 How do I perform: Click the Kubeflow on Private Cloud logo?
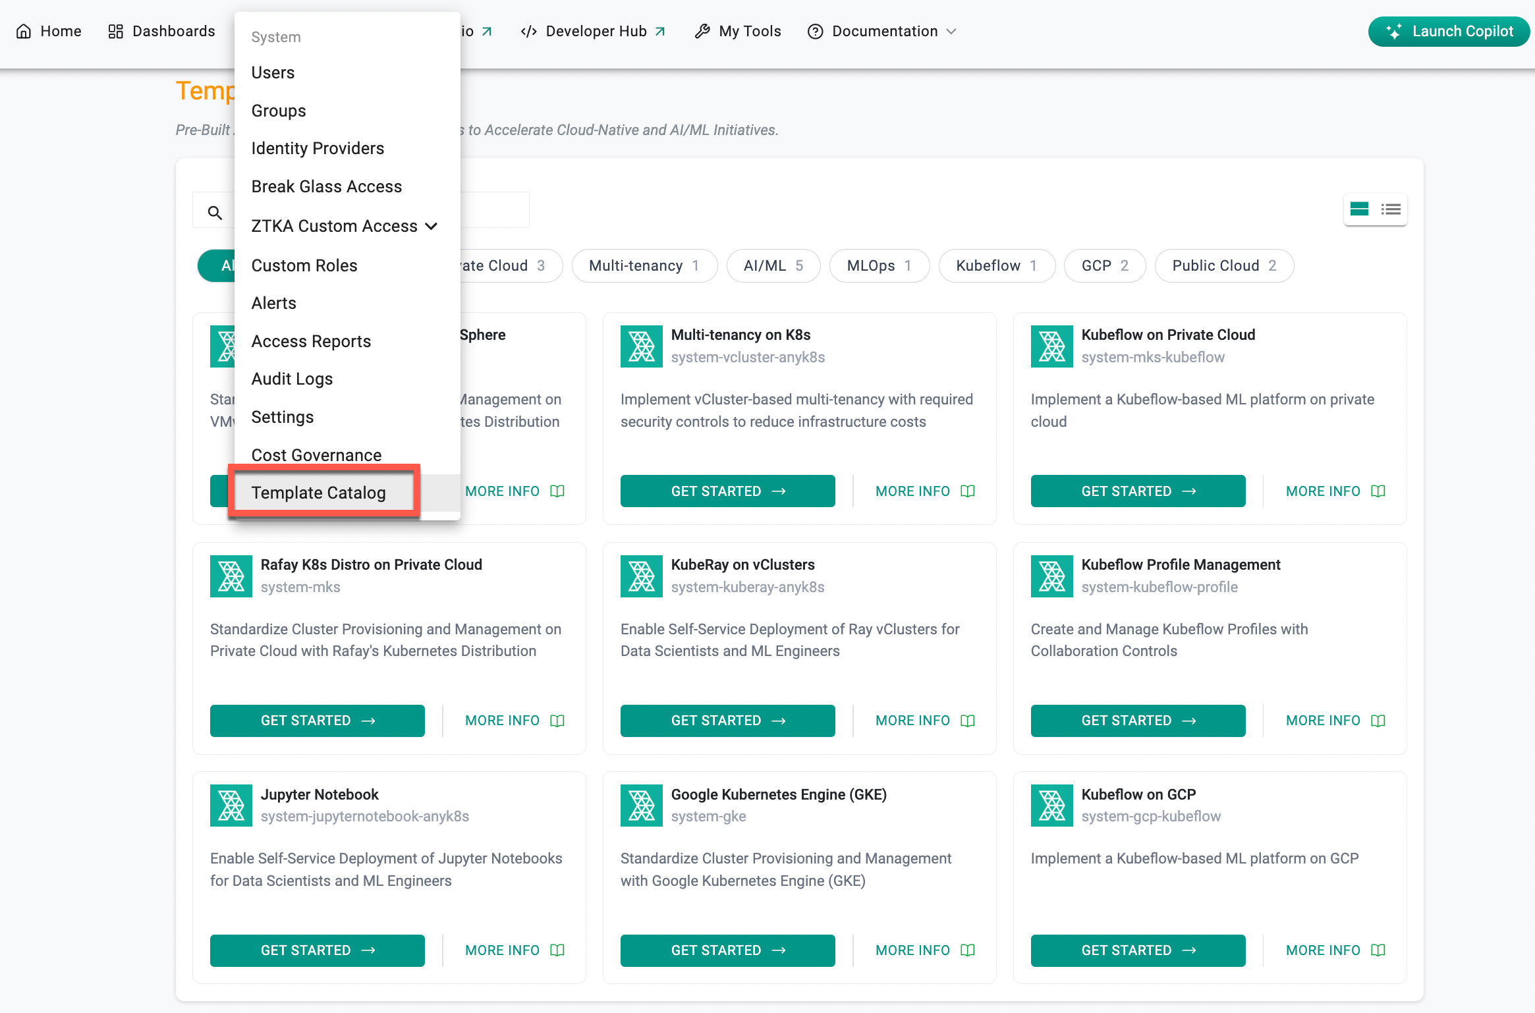[x=1051, y=346]
